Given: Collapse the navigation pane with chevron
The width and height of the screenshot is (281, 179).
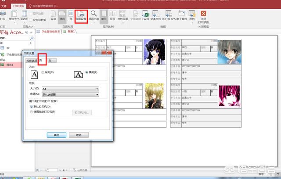Looking at the screenshot, I should 31,32.
